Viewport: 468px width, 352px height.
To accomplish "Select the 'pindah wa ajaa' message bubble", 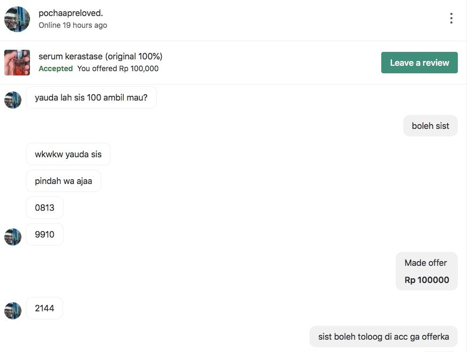I will point(63,181).
